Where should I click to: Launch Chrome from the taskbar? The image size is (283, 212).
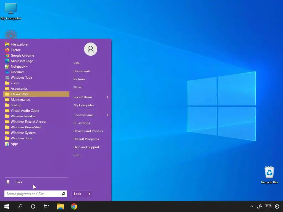74,206
